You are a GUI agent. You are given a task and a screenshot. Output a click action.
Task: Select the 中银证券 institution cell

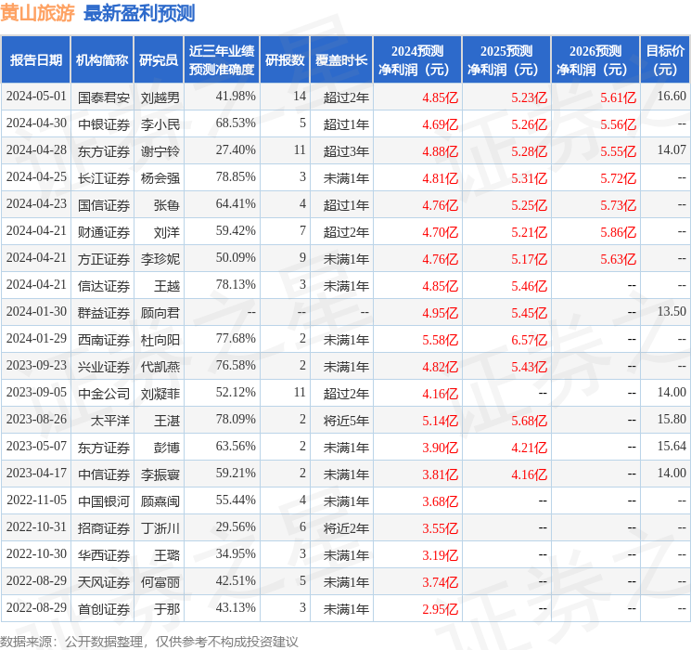pyautogui.click(x=104, y=124)
